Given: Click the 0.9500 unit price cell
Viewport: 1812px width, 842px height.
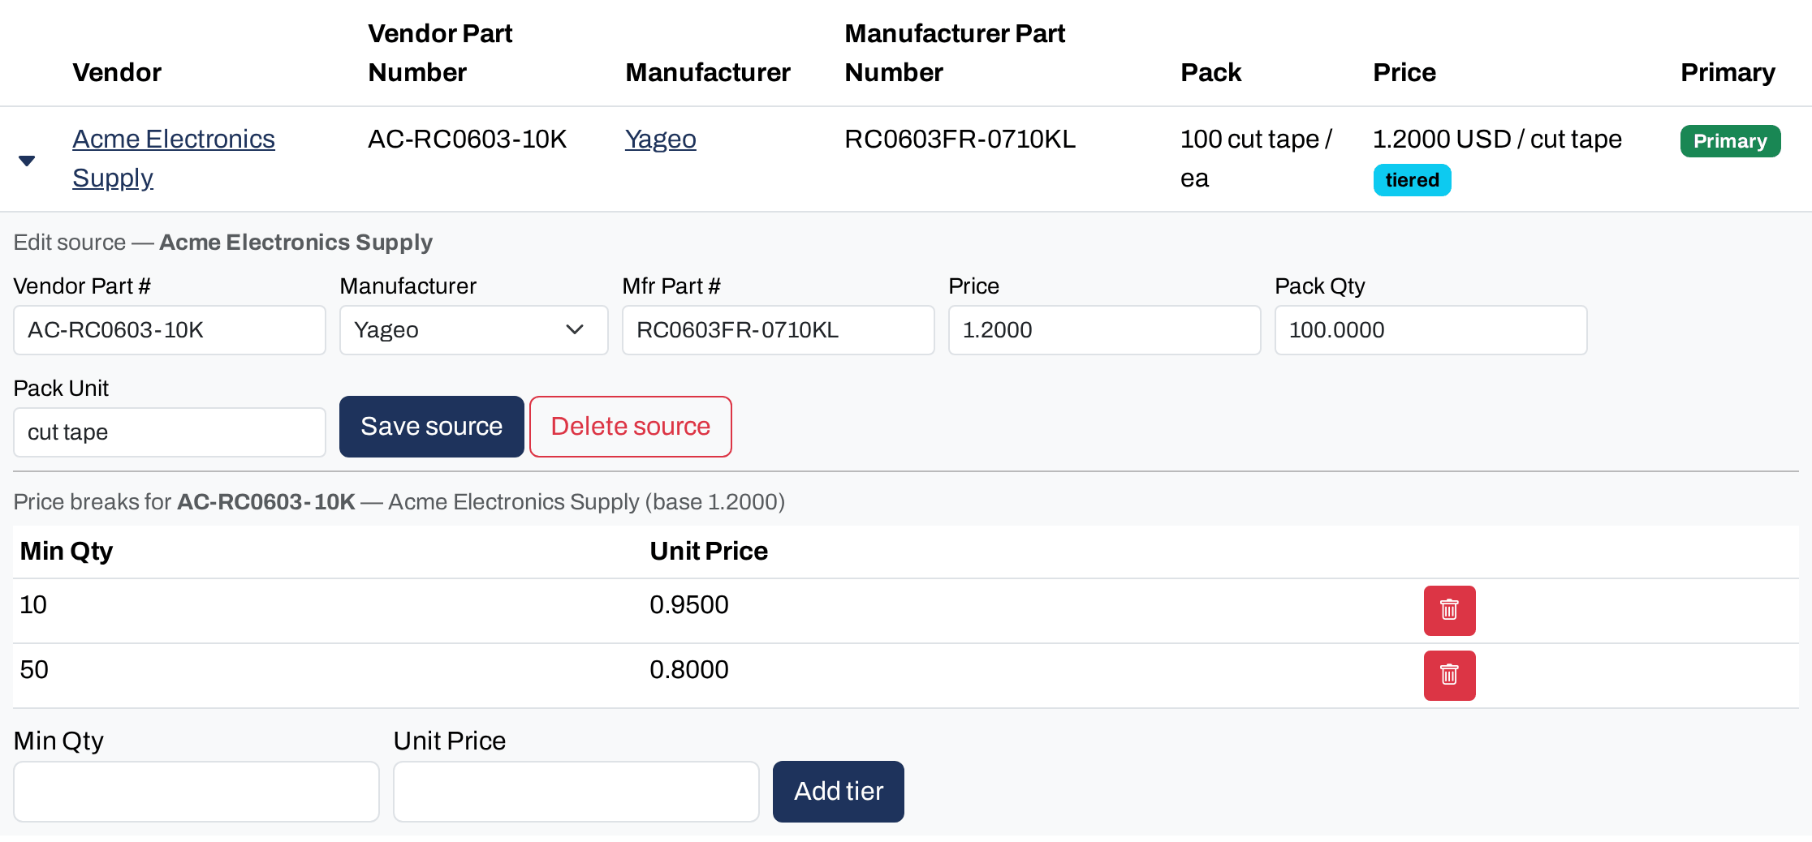Looking at the screenshot, I should pyautogui.click(x=689, y=604).
